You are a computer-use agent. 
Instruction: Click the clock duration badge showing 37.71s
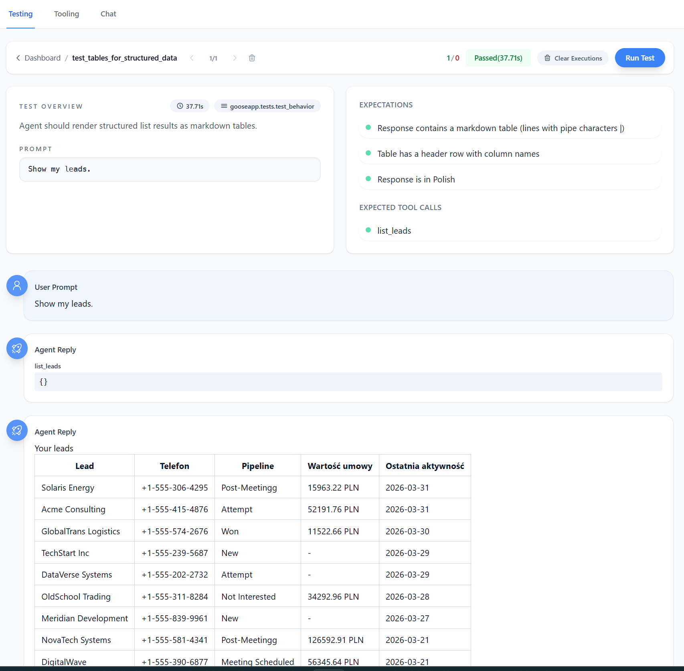pos(190,106)
